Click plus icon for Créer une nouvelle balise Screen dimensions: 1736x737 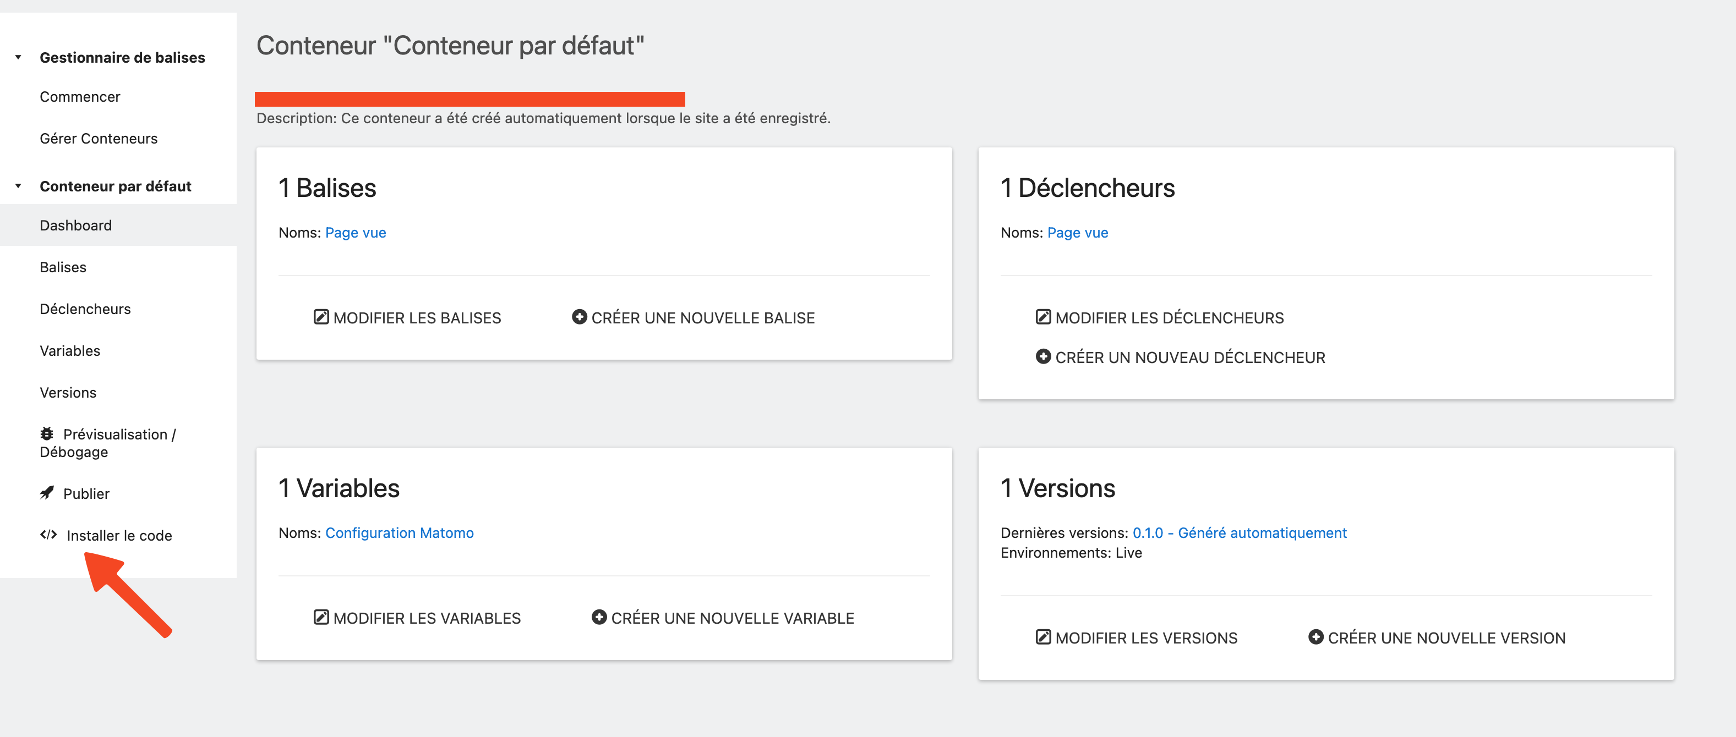[579, 317]
